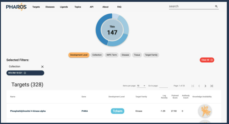Click the 27.90 Pubmed score value
The height and width of the screenshot is (124, 229).
pos(174,111)
